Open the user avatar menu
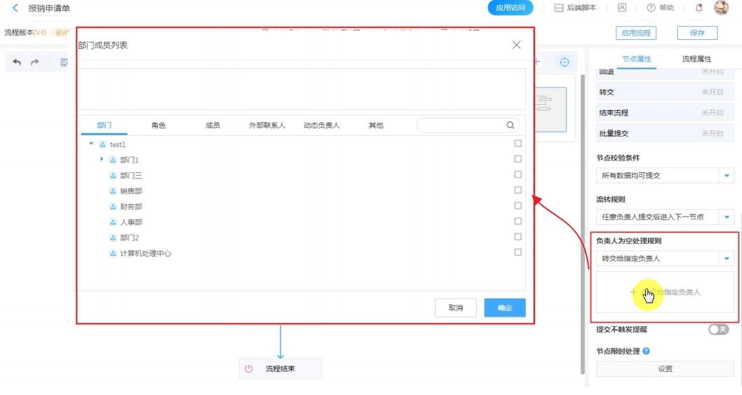 (x=721, y=8)
